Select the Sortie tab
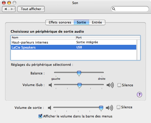Image resolution: width=151 pixels, height=123 pixels. click(81, 22)
